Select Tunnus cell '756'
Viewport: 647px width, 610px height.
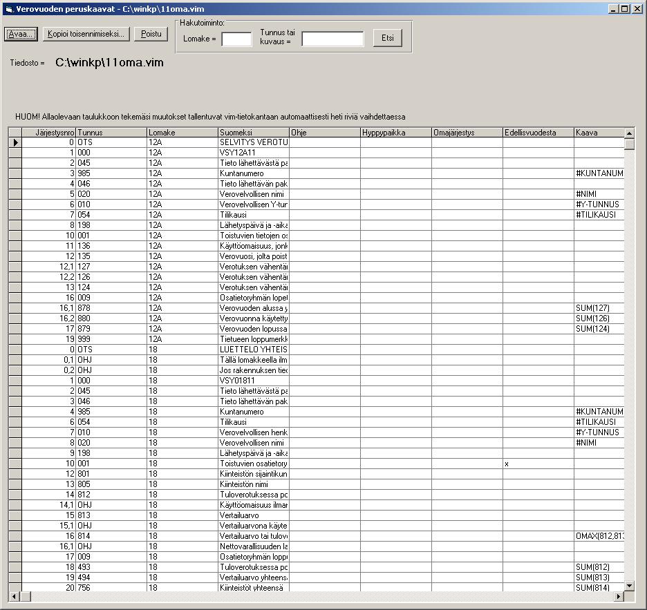pyautogui.click(x=111, y=588)
